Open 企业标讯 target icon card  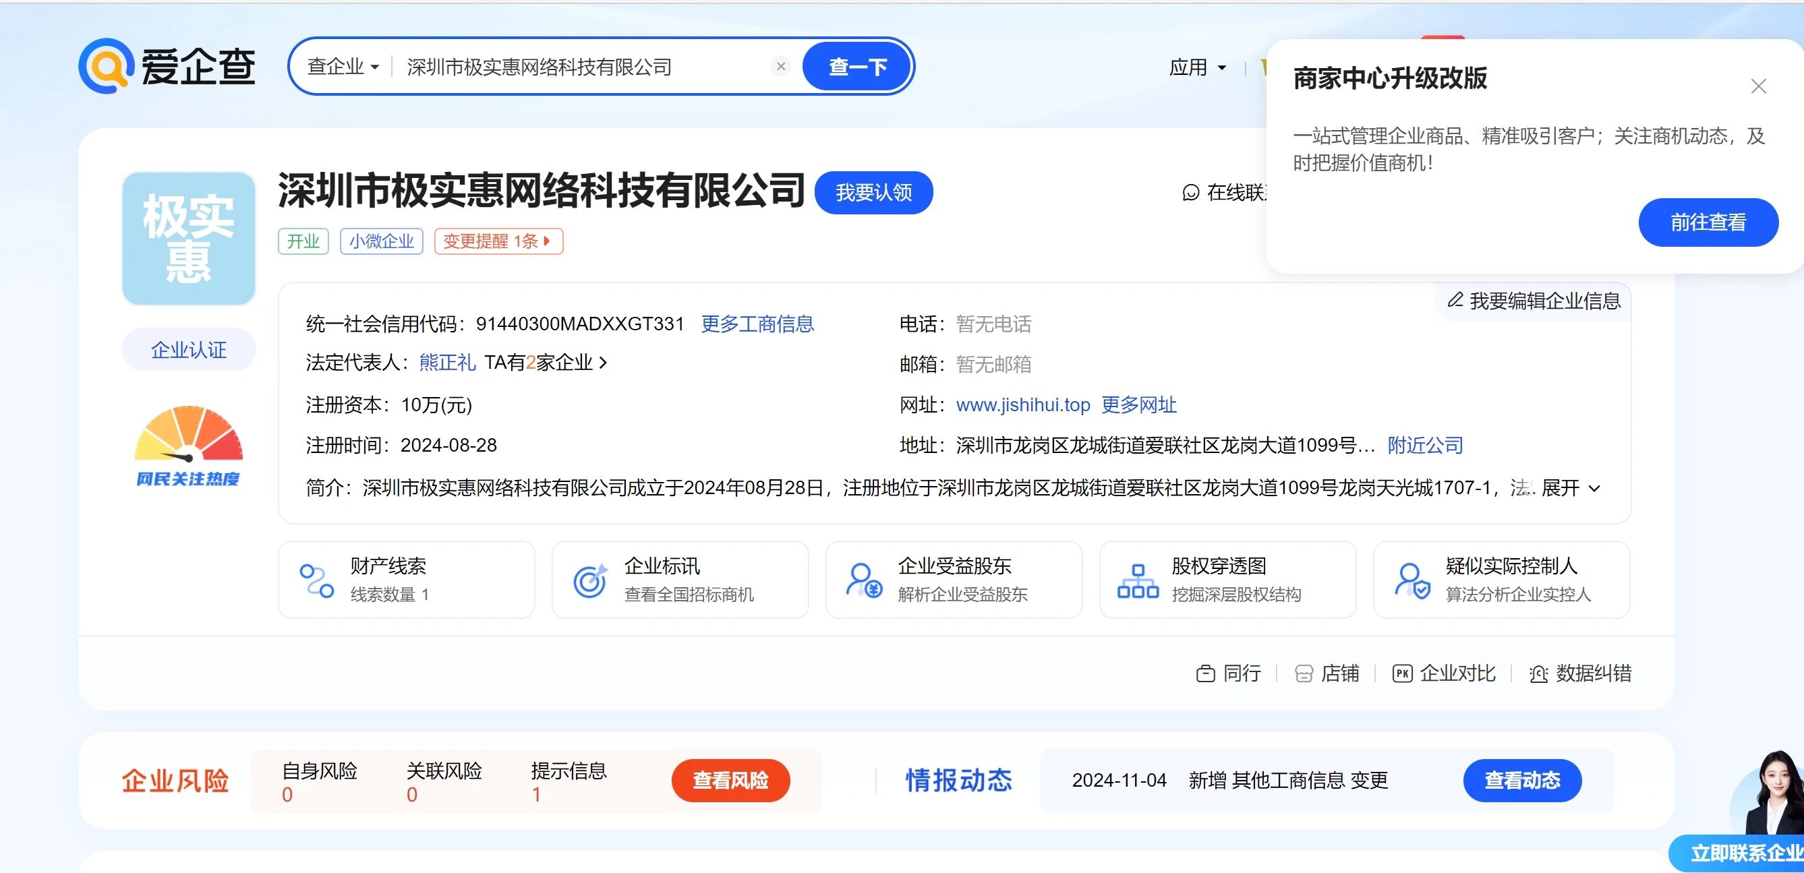point(589,581)
